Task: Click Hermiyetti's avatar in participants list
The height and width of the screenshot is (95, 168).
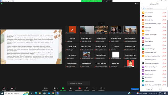Action: 143,45
